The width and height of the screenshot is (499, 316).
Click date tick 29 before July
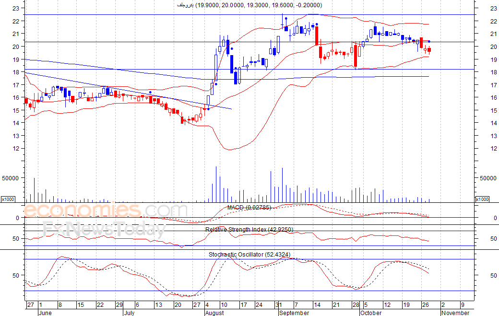click(x=119, y=305)
